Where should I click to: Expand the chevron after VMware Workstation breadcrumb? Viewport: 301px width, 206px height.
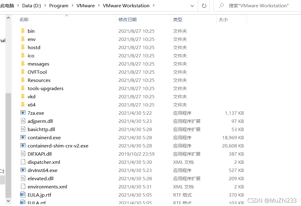click(x=154, y=5)
